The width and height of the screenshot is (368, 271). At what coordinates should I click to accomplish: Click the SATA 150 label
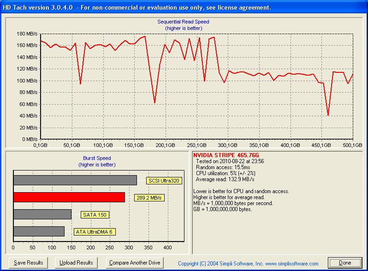(95, 215)
